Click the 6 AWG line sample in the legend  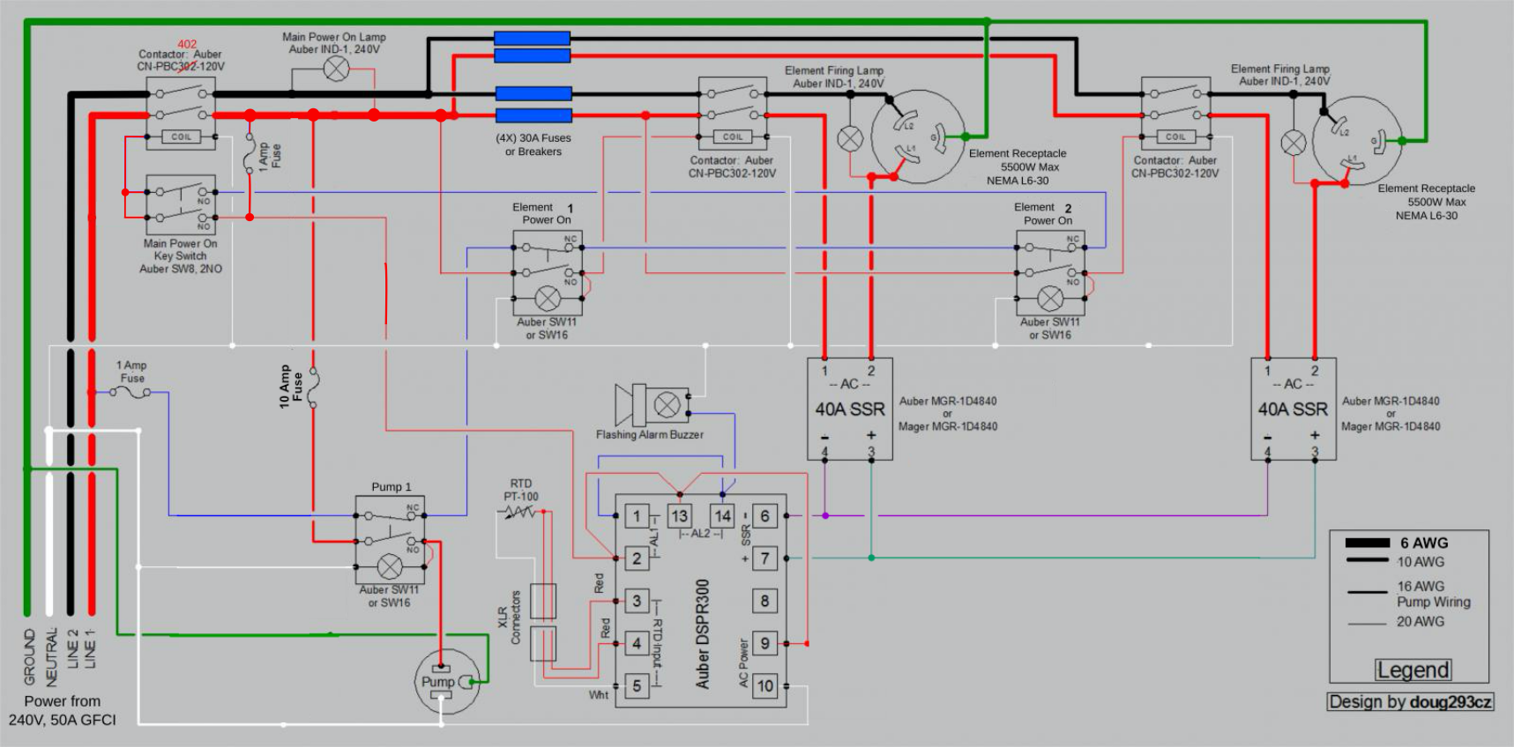(1367, 543)
